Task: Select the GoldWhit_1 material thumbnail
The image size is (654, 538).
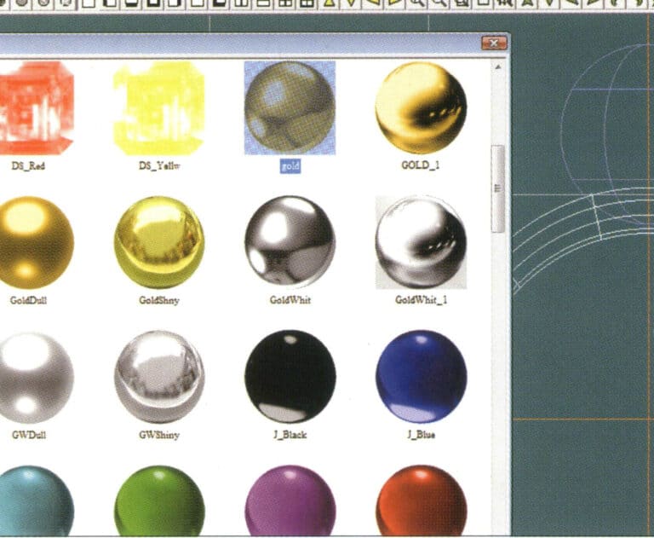Action: pos(421,242)
